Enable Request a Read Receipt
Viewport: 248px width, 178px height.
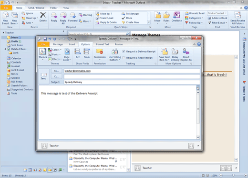pos(124,58)
